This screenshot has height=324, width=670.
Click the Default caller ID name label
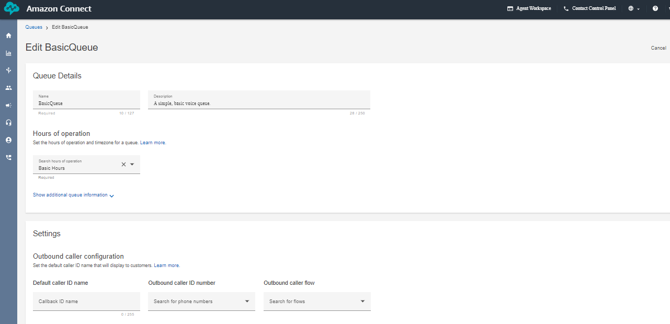[x=60, y=283]
